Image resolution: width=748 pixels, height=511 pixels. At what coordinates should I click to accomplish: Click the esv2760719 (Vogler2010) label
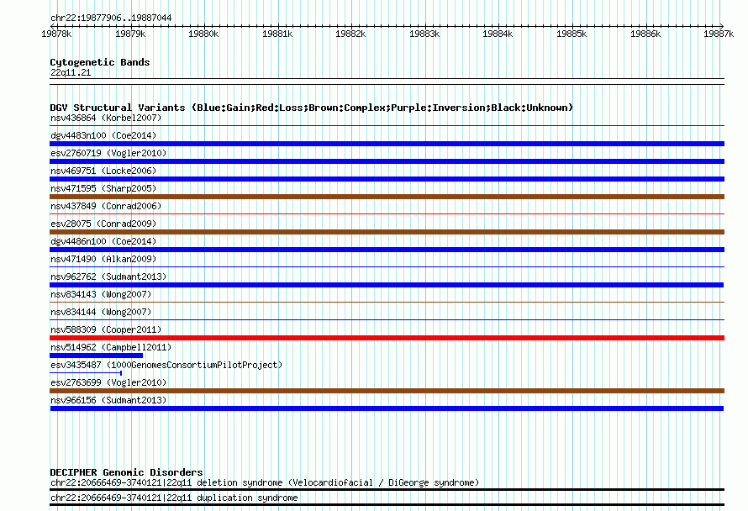pos(108,153)
